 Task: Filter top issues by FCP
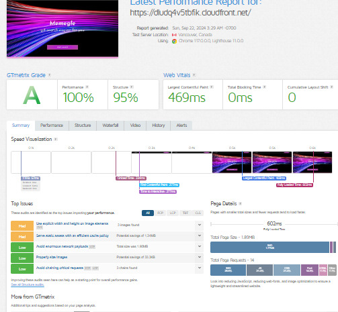click(160, 213)
